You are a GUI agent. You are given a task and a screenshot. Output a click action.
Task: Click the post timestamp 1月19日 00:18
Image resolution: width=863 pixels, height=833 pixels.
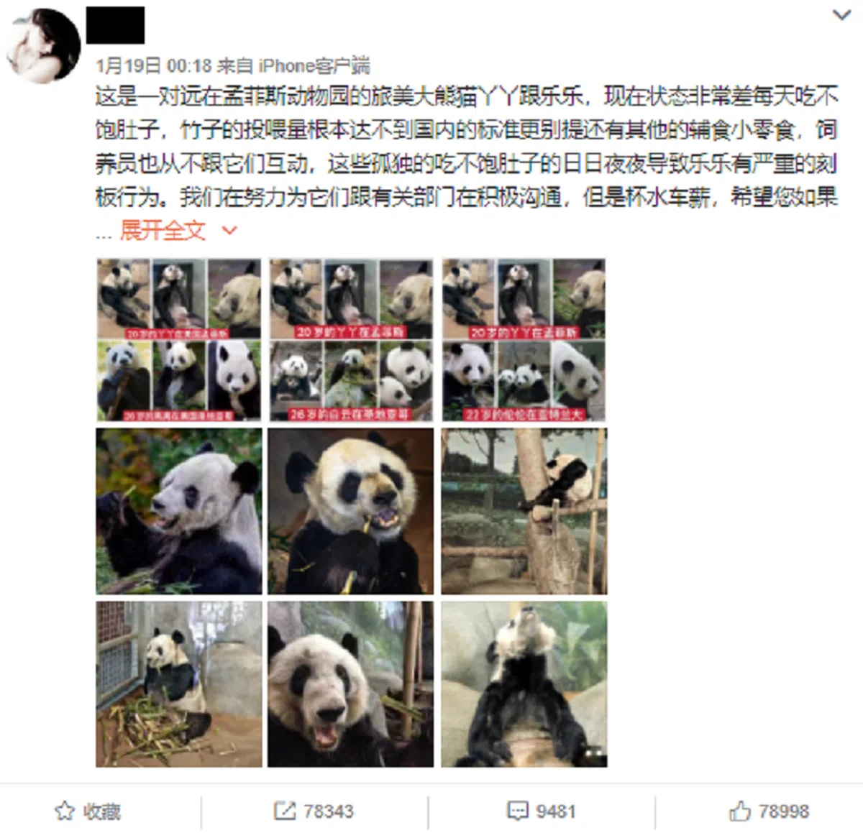click(154, 66)
